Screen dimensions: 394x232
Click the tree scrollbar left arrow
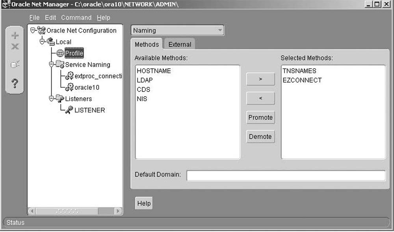32,211
